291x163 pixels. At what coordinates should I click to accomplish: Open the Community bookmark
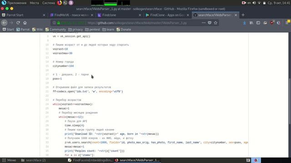click(55, 29)
